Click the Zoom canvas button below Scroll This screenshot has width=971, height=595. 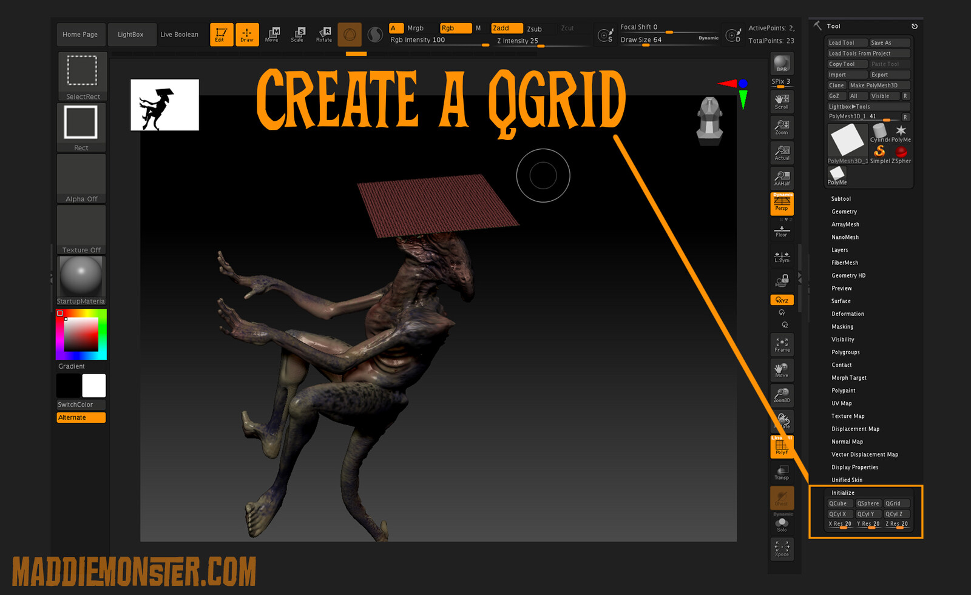(x=782, y=127)
